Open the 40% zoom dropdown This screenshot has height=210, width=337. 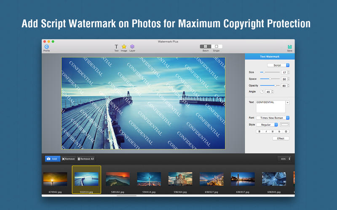pyautogui.click(x=284, y=159)
